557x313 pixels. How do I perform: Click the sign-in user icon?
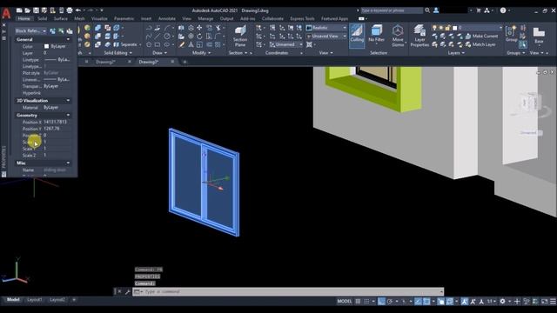(x=436, y=10)
